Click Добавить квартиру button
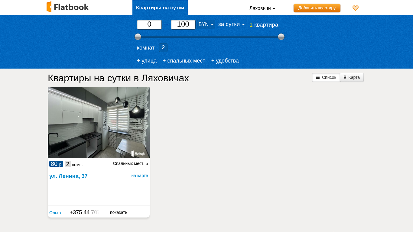This screenshot has height=232, width=413. 317,8
